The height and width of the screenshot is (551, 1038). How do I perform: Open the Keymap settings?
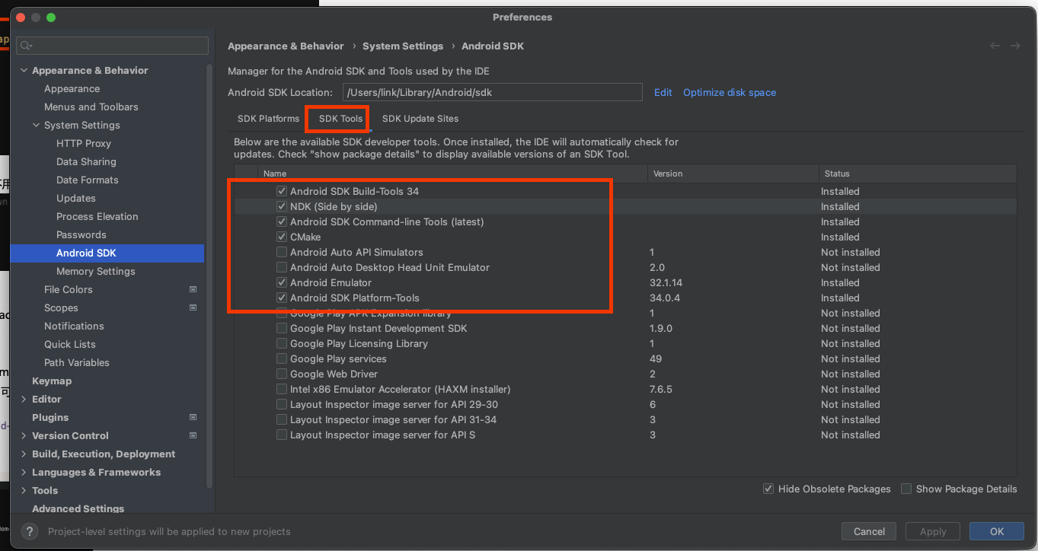coord(52,381)
